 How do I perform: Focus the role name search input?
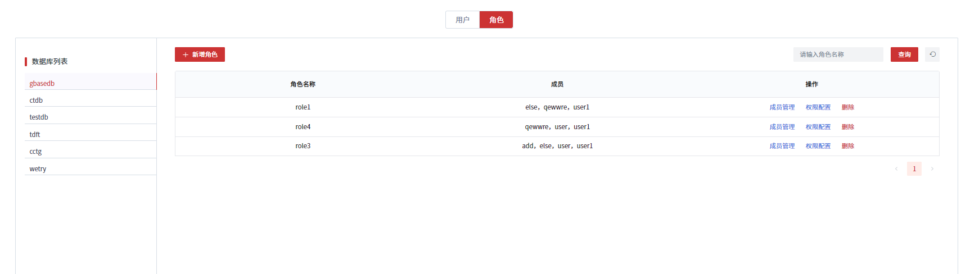pos(837,54)
